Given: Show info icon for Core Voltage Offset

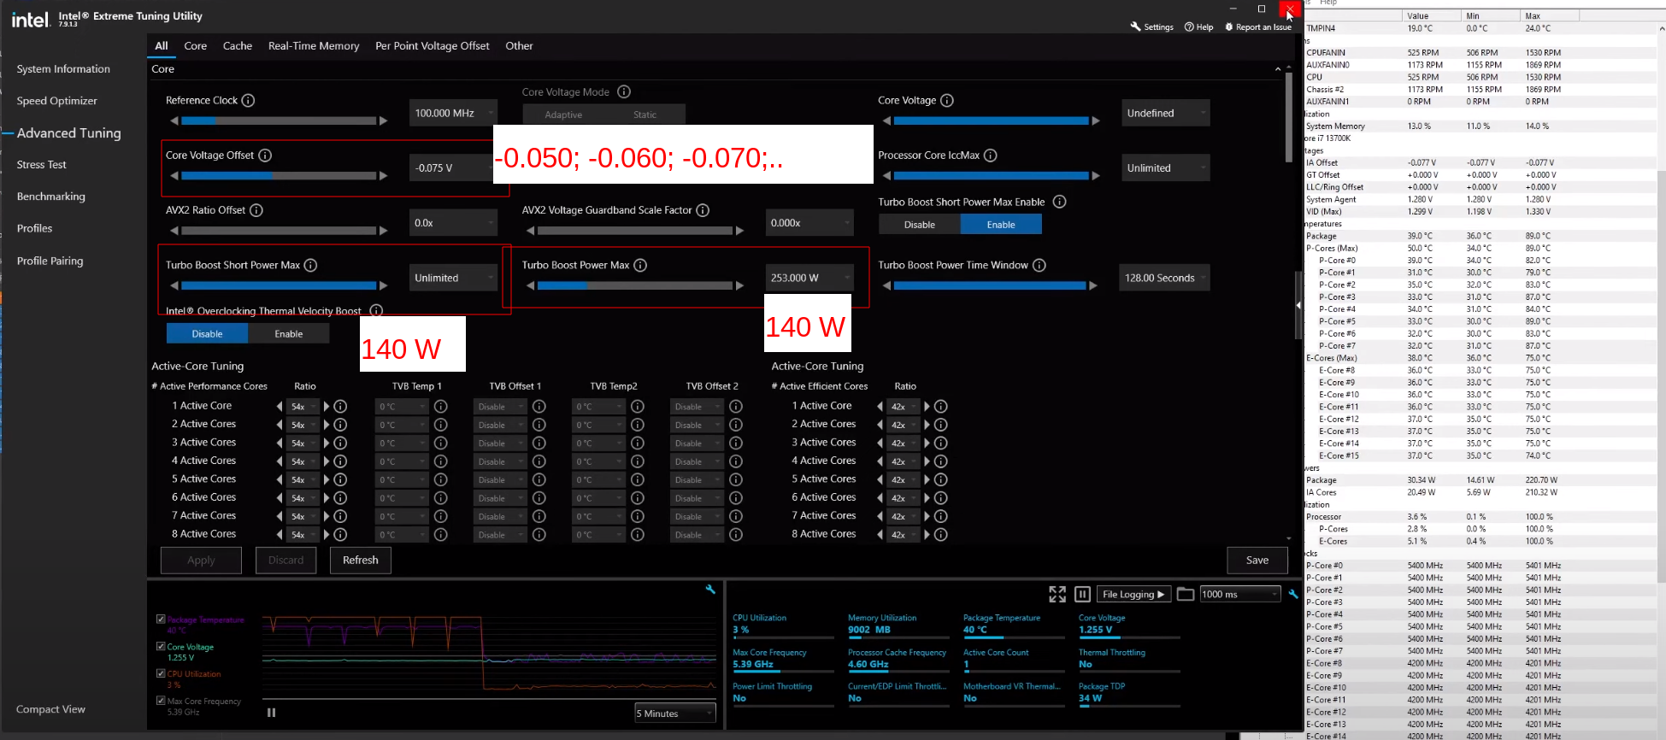Looking at the screenshot, I should tap(265, 156).
